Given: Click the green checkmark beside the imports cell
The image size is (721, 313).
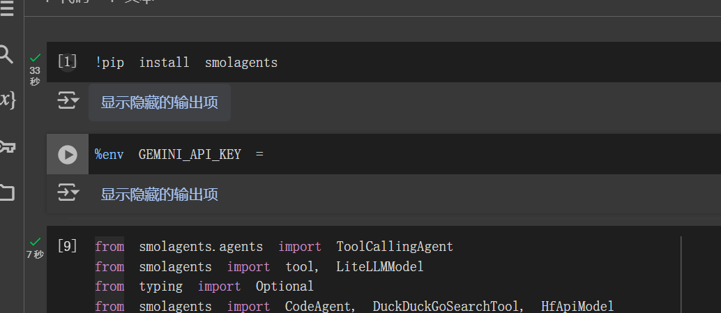Looking at the screenshot, I should tap(35, 242).
